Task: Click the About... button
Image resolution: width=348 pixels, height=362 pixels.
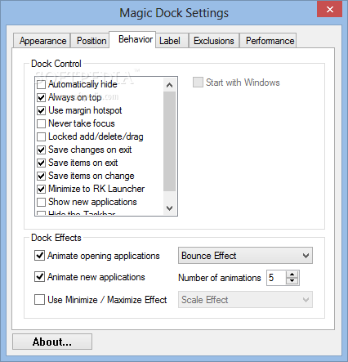Action: click(x=52, y=342)
